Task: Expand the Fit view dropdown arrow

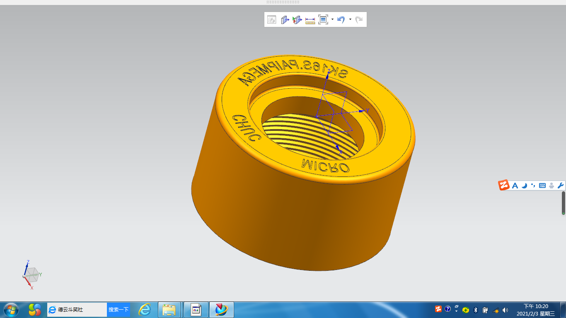Action: 332,19
